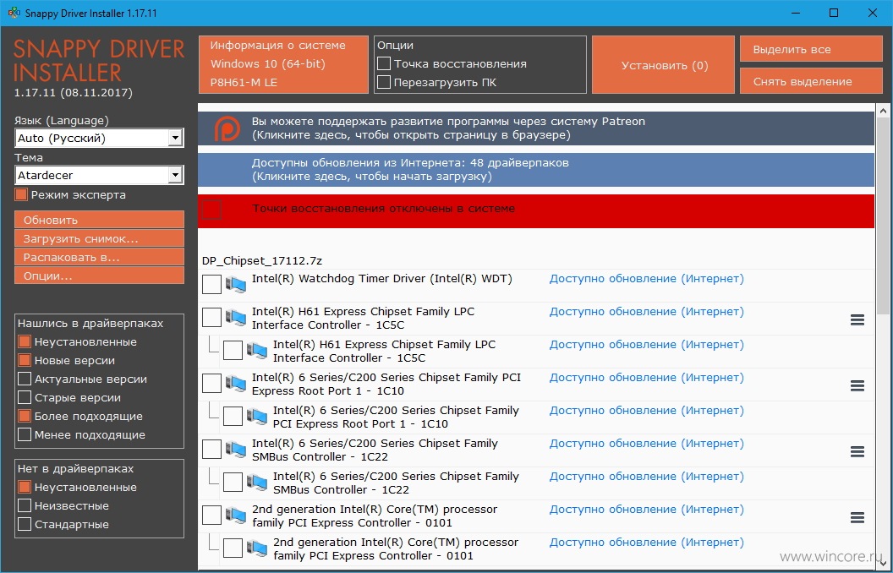Image resolution: width=893 pixels, height=573 pixels.
Task: Enable Старые версии filter checkbox
Action: click(25, 397)
